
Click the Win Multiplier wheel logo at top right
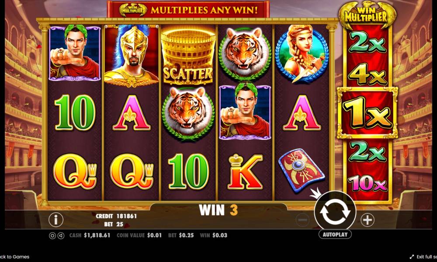click(367, 14)
